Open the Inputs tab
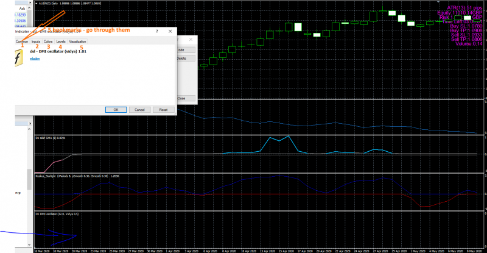 tap(36, 41)
